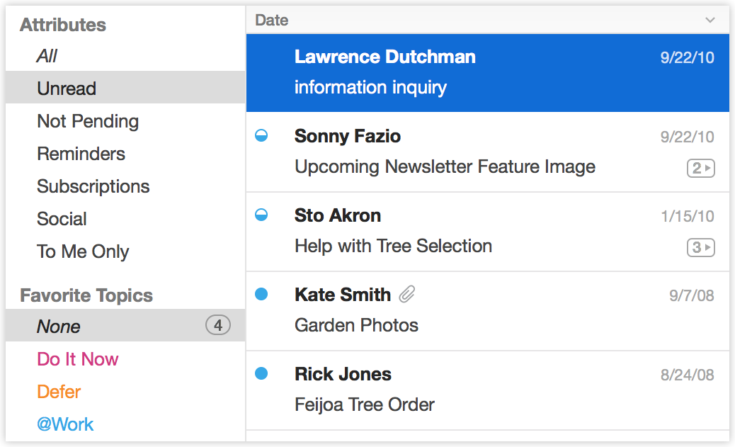The image size is (735, 447).
Task: Click the None topic showing 4 items
Action: point(58,327)
